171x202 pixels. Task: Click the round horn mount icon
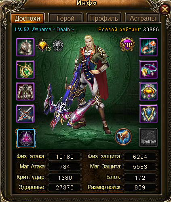[x=123, y=137]
